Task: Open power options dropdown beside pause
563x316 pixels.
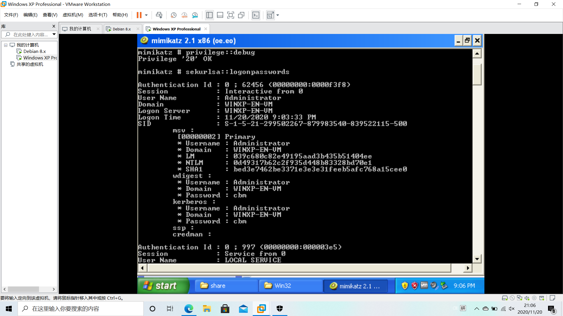Action: click(x=146, y=15)
